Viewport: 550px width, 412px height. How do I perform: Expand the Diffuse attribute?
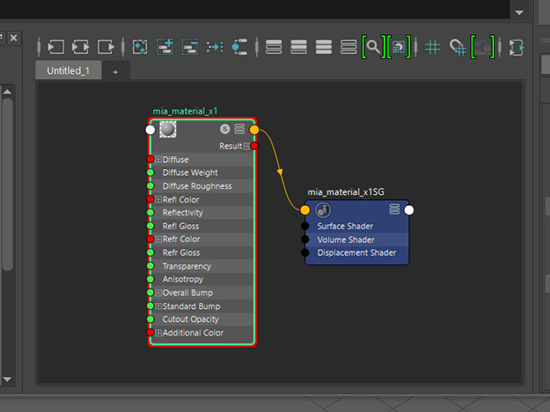pyautogui.click(x=158, y=160)
